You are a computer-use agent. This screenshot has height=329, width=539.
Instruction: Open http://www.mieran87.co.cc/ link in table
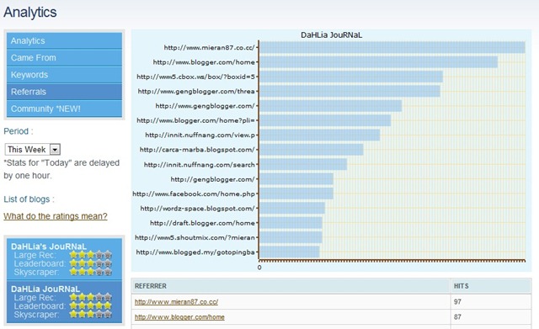click(176, 302)
